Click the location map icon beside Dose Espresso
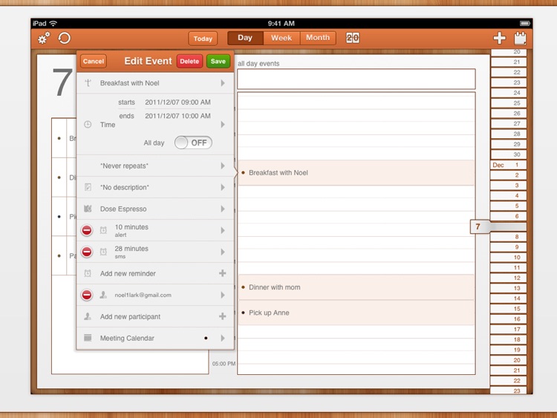The image size is (557, 418). pyautogui.click(x=88, y=209)
